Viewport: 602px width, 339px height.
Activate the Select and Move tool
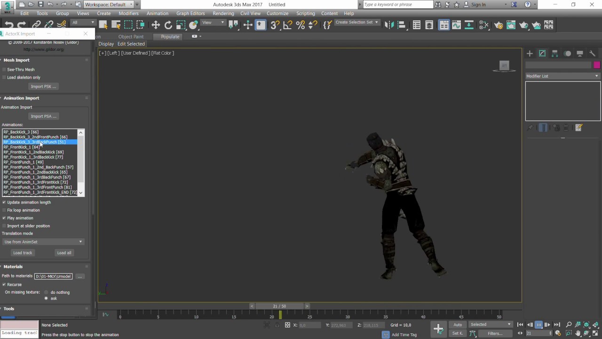point(156,25)
